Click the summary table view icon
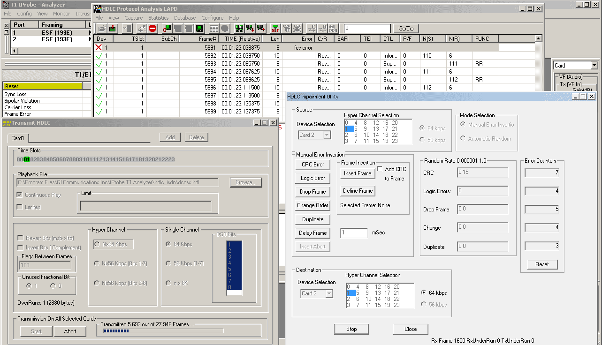 pos(213,29)
